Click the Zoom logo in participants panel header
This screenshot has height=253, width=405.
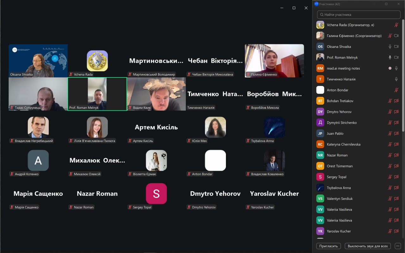(316, 4)
